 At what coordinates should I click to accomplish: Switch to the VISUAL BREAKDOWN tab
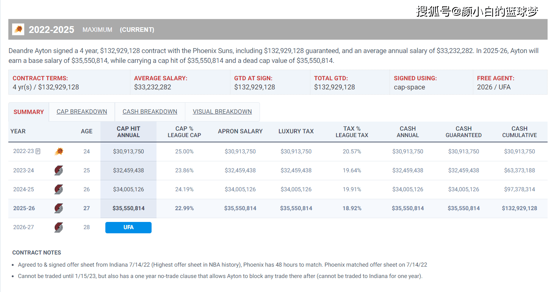click(222, 112)
